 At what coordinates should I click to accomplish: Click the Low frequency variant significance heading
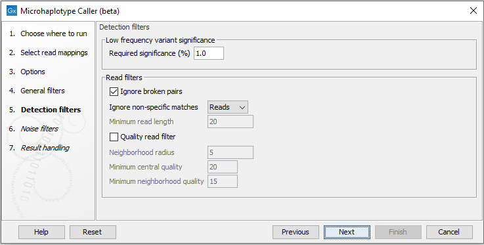pyautogui.click(x=160, y=40)
